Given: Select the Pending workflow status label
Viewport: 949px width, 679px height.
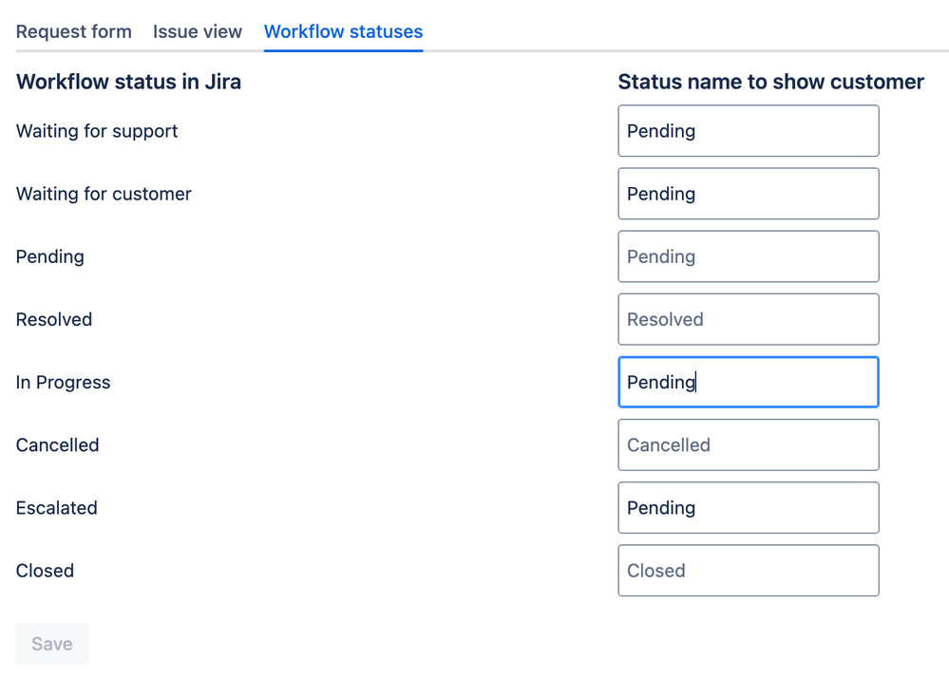Looking at the screenshot, I should point(49,256).
